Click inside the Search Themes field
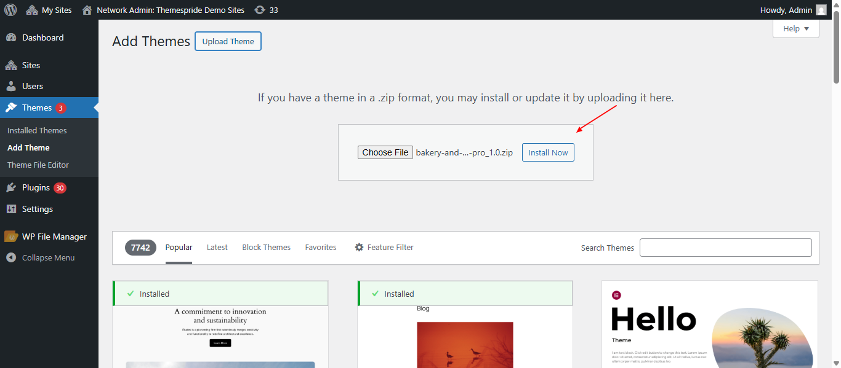841x368 pixels. point(725,247)
